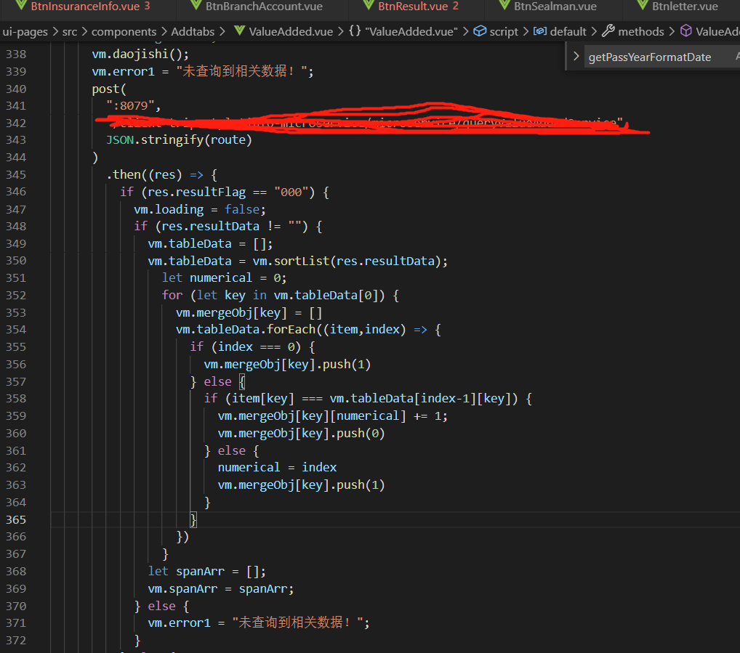Select ValueAdded.vue file breadcrumb

pos(291,31)
